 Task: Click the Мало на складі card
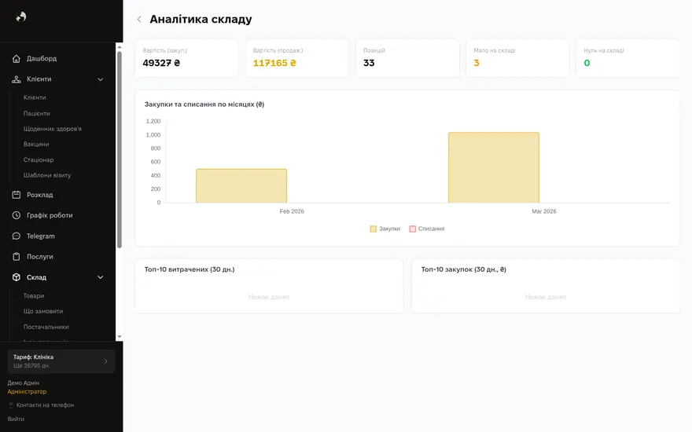517,58
